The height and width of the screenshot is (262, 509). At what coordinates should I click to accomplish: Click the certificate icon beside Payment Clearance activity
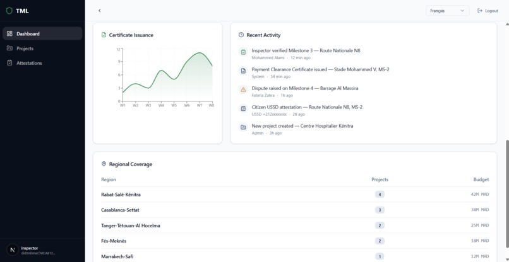point(243,71)
